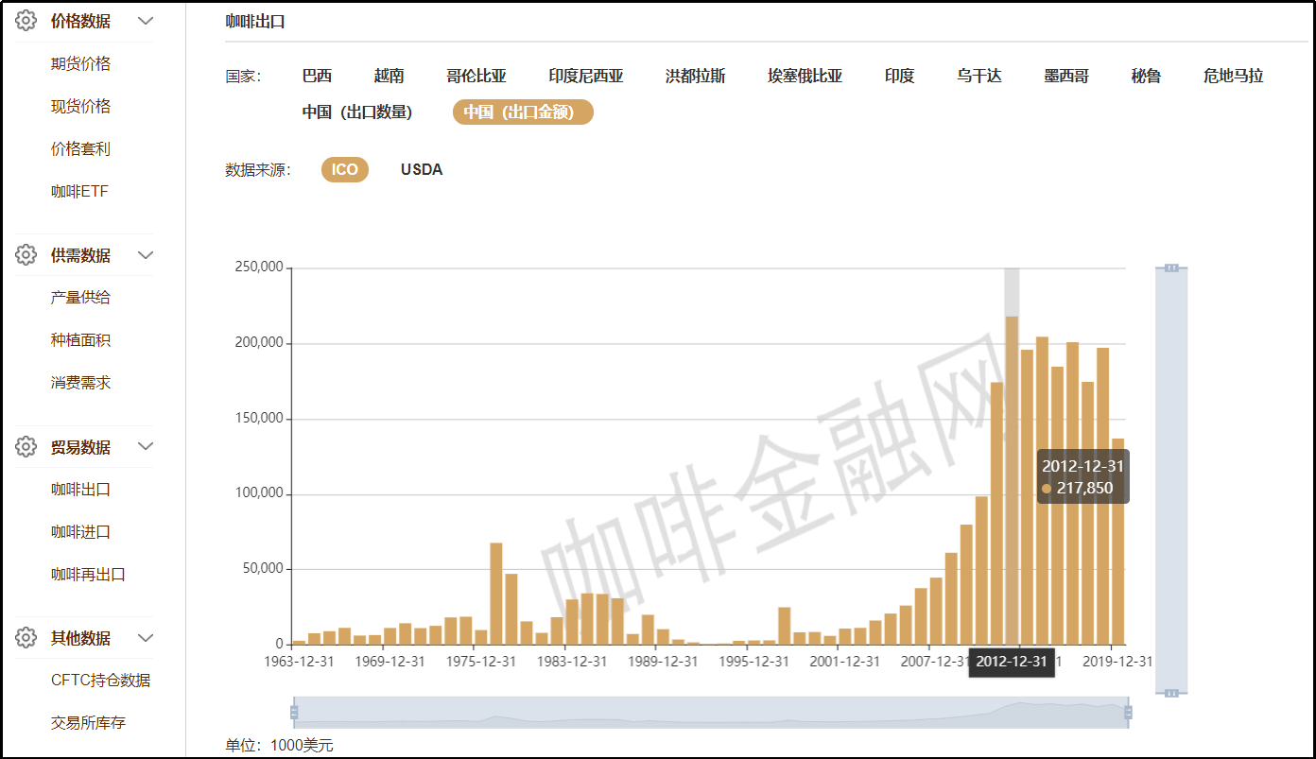
Task: Click the gear icon beside 价格数据
Action: (26, 21)
